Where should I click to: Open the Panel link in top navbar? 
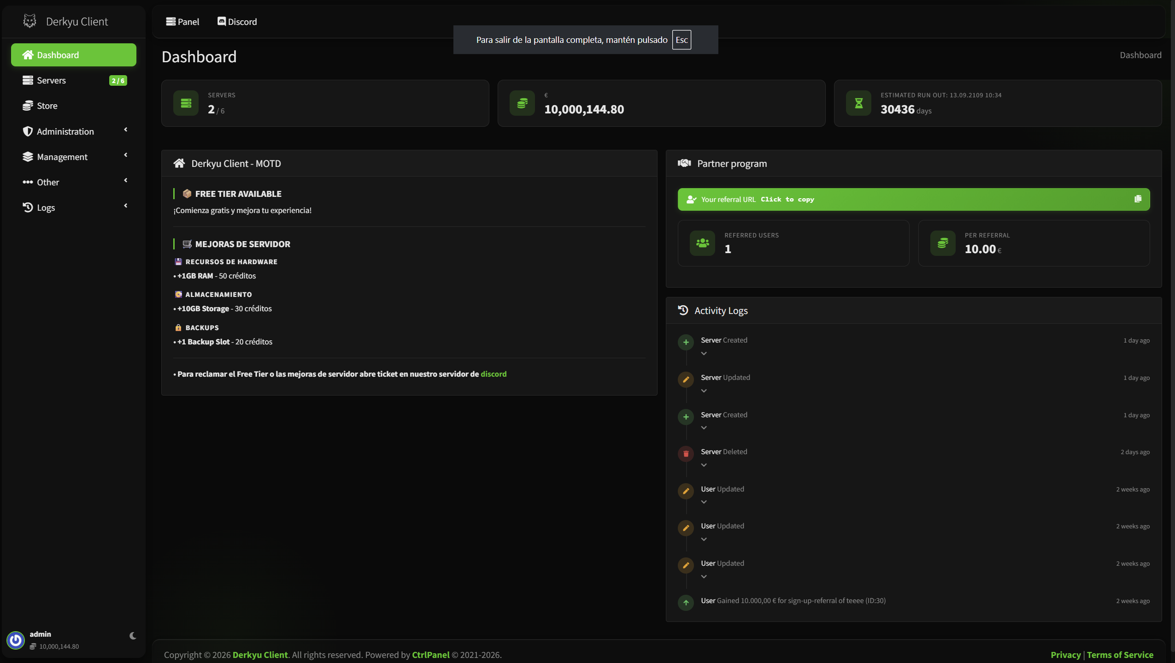[x=182, y=22]
